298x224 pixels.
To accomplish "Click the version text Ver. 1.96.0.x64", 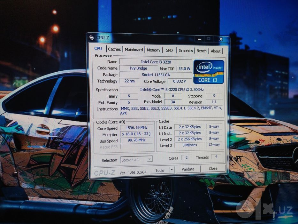I will pyautogui.click(x=133, y=172).
